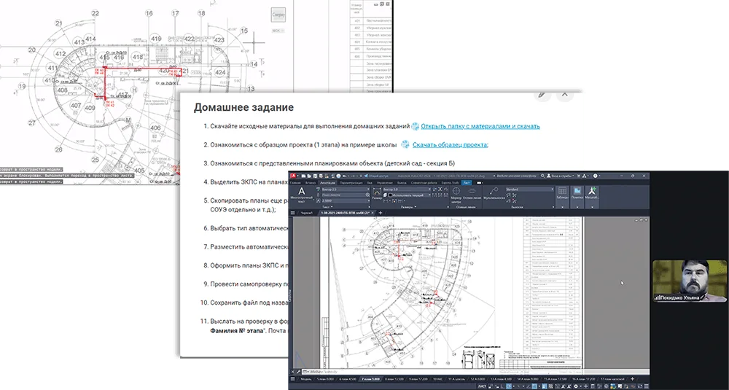
Task: Click the Dimension (Размер) tool
Action: click(x=377, y=194)
